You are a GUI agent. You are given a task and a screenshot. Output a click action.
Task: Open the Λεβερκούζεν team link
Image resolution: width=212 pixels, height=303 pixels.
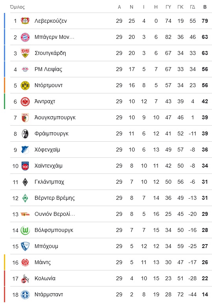pos(51,21)
